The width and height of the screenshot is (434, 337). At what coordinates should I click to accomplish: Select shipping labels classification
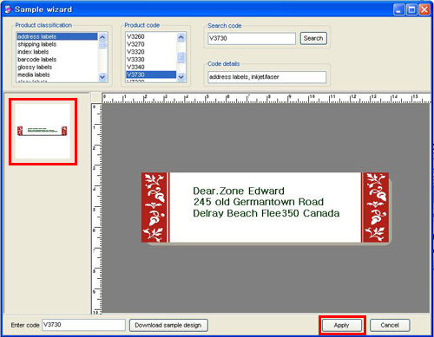point(36,44)
